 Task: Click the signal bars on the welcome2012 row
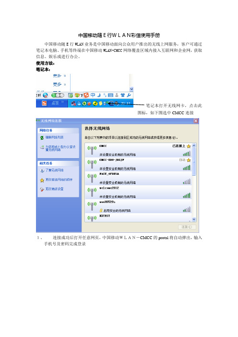[187, 195]
